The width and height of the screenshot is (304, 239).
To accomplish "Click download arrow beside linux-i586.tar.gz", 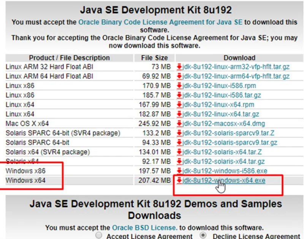I will [x=179, y=95].
